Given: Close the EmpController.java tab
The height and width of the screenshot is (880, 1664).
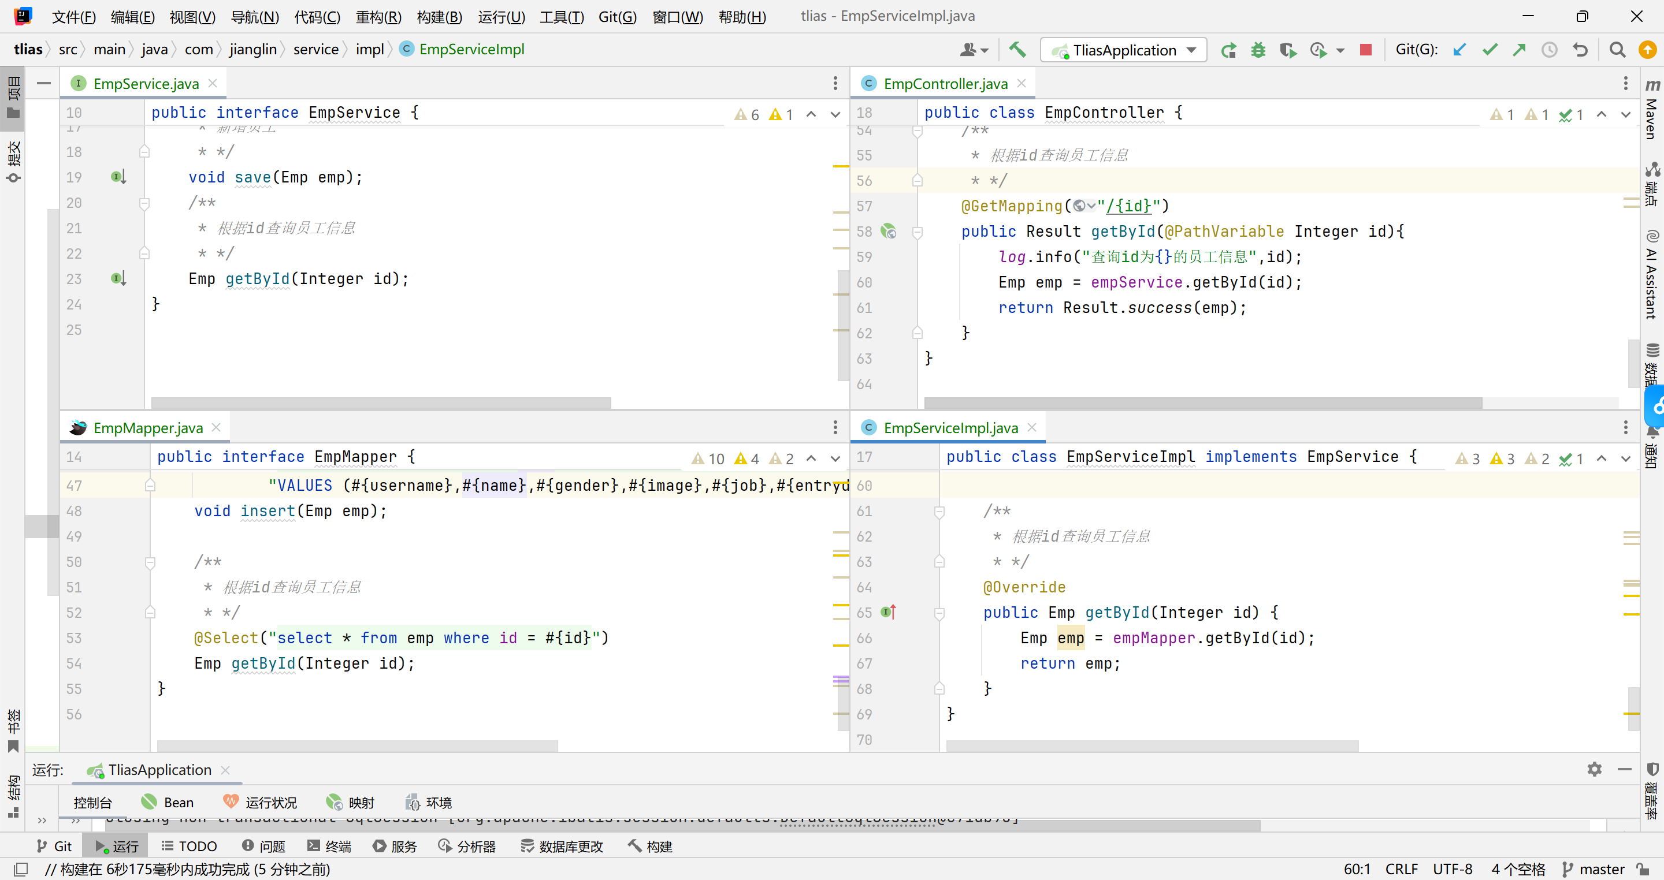Looking at the screenshot, I should pyautogui.click(x=1022, y=83).
